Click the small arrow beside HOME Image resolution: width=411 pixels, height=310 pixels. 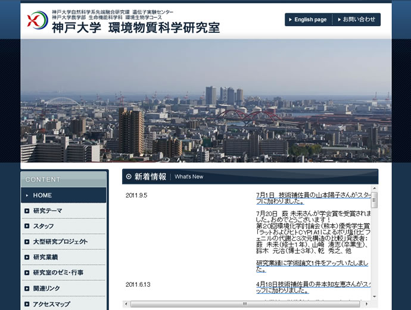click(27, 195)
